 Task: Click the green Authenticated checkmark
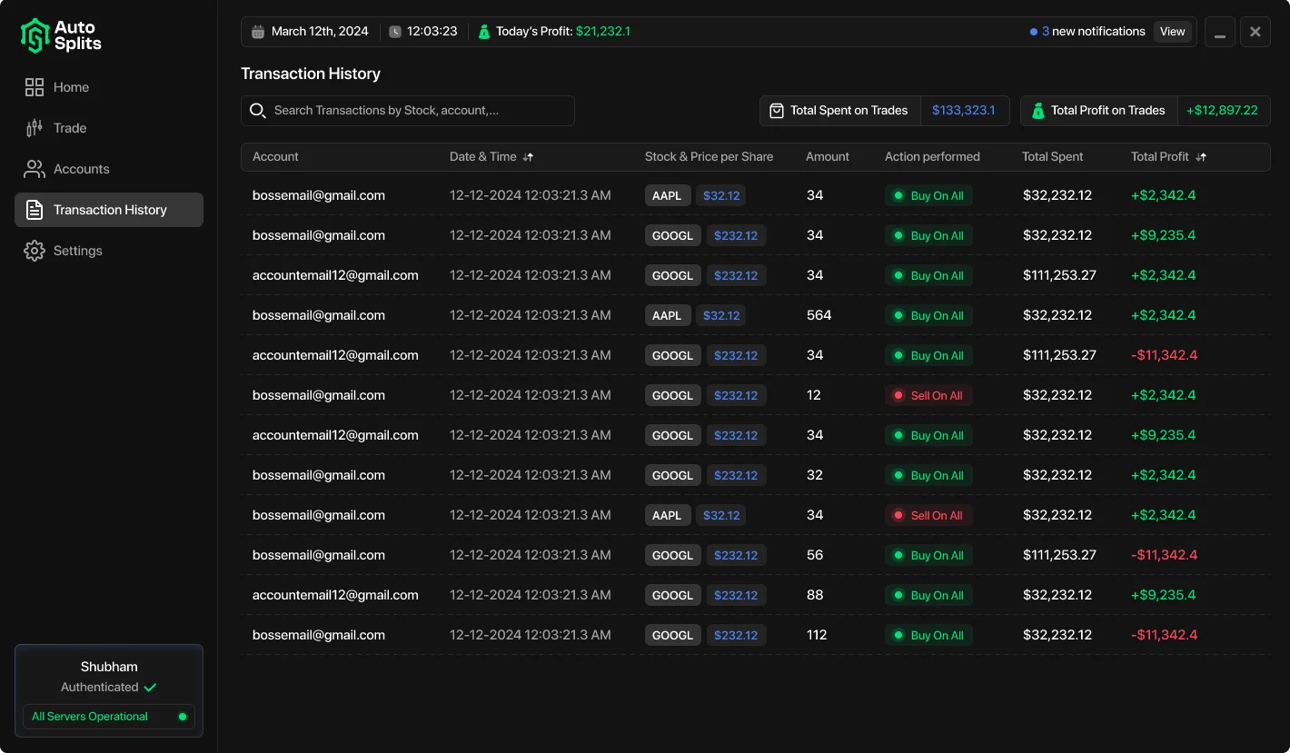[x=150, y=688]
